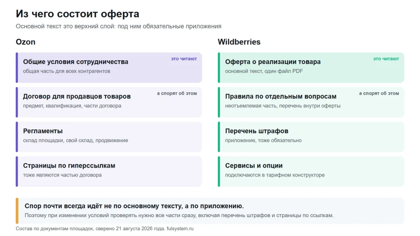Open the card "Правила по отдельным вопросам"
Viewport: 420px width, 236px height.
pos(311,102)
